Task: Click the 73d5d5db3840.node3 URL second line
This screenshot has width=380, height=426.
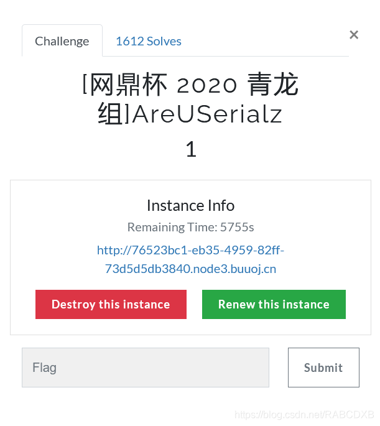Action: 190,269
